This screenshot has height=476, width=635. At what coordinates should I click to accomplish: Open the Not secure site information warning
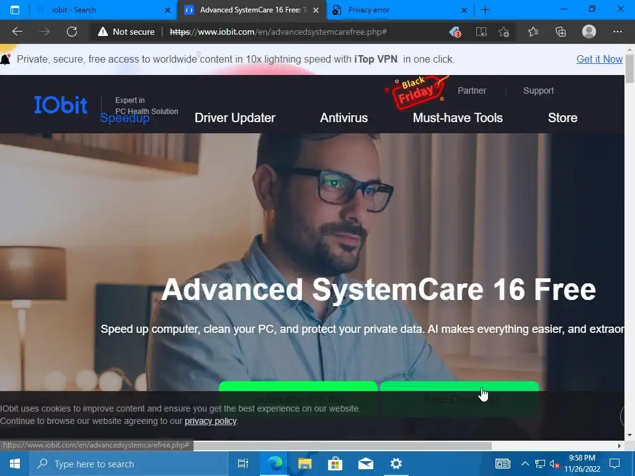(126, 32)
